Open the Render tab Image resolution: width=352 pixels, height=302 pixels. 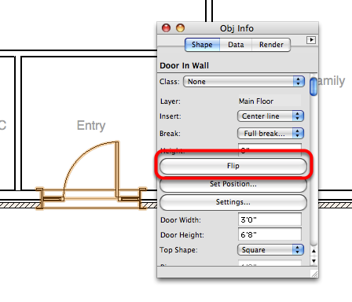click(x=271, y=45)
